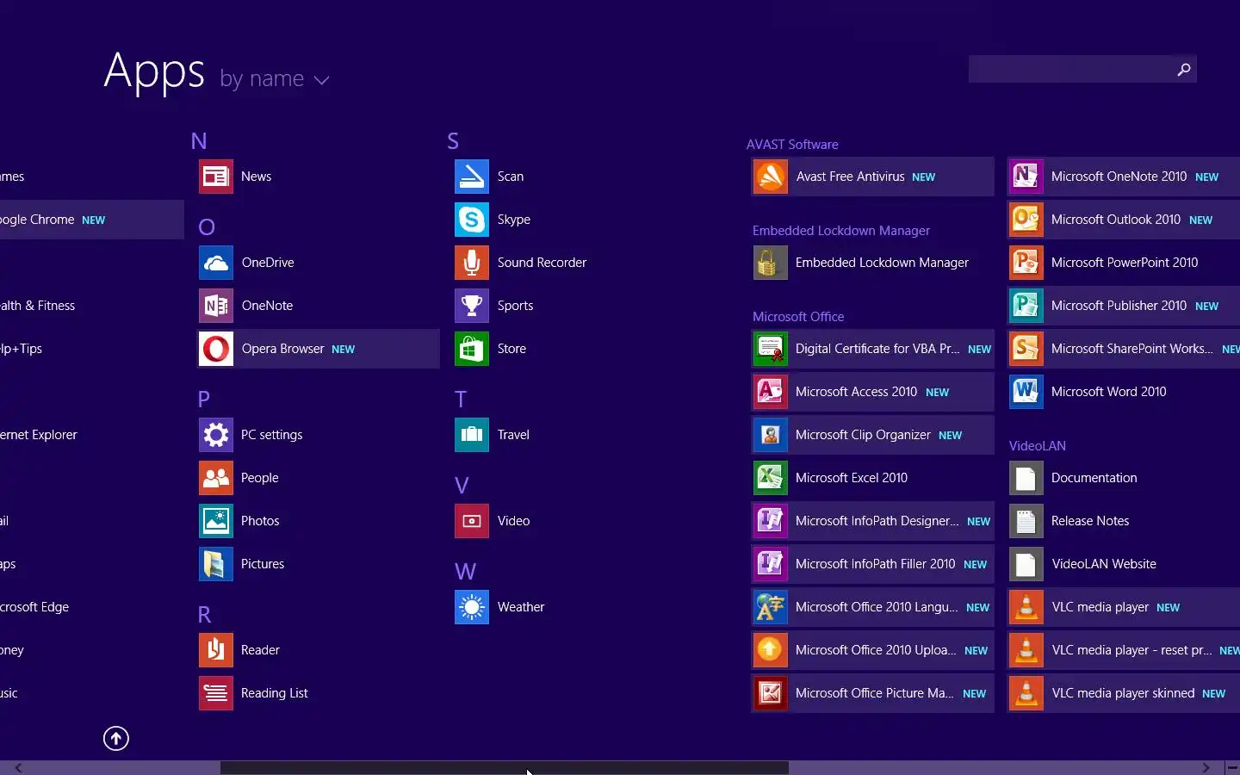The width and height of the screenshot is (1240, 775).
Task: Open Microsoft Publisher 2010 icon
Action: [x=1026, y=306]
